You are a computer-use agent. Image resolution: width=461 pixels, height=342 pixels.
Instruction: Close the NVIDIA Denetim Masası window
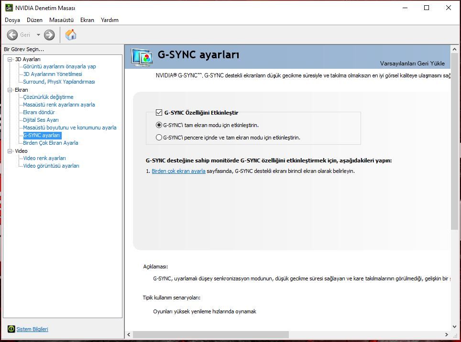449,8
